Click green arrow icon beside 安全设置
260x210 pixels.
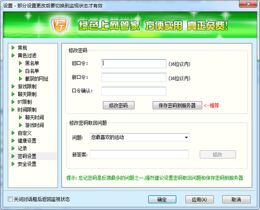[x=13, y=164]
